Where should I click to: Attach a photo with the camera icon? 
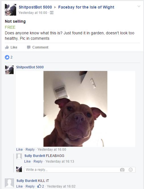122,170
